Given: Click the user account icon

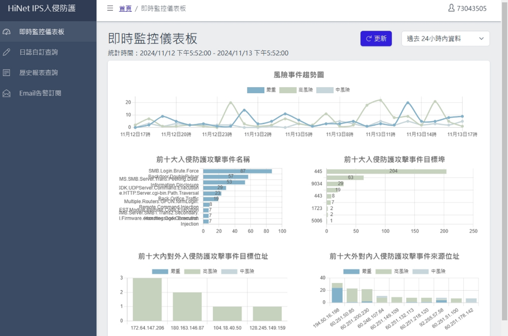Looking at the screenshot, I should (452, 8).
